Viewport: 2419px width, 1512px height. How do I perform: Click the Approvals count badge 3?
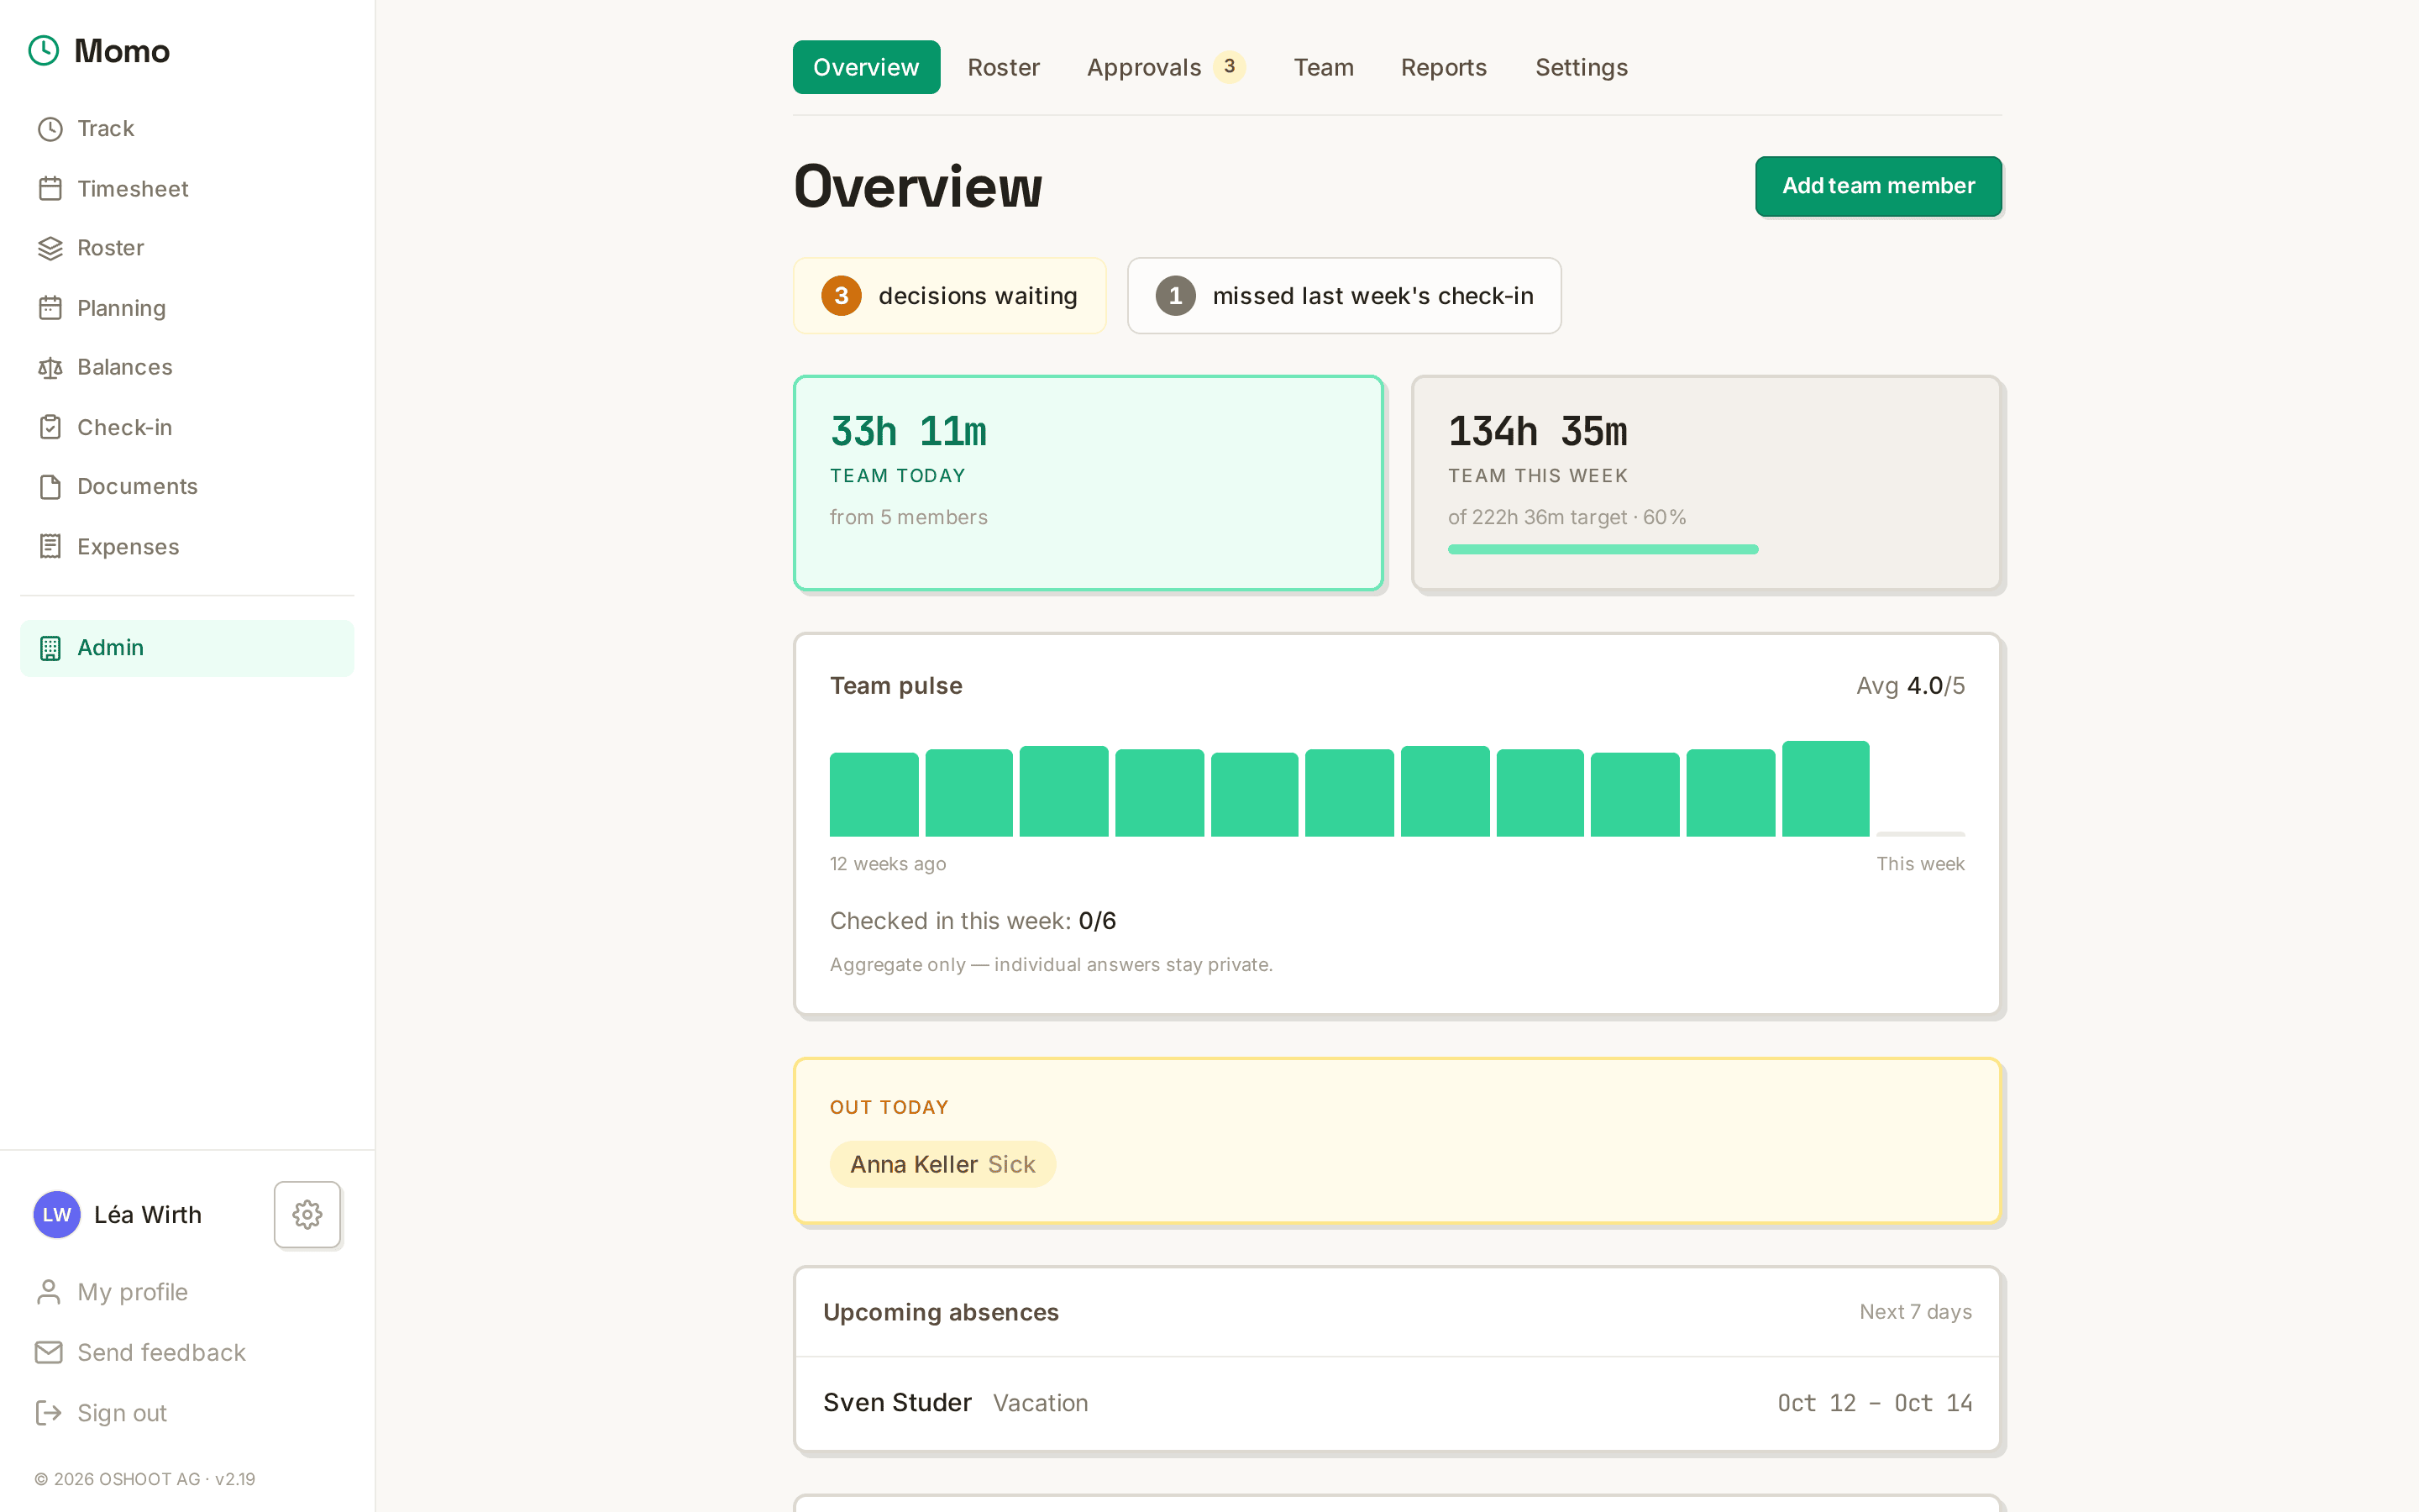tap(1230, 66)
